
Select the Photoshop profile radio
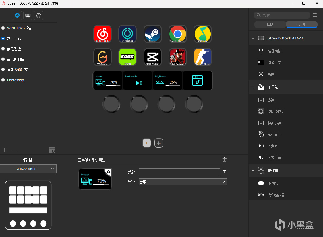[3, 80]
